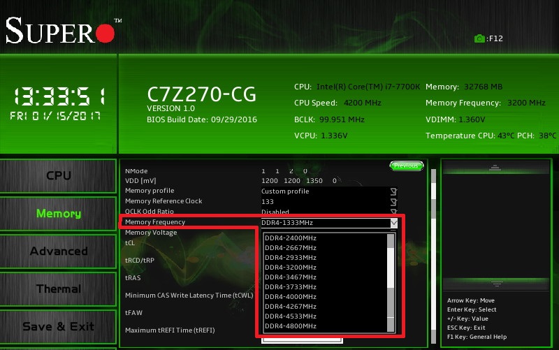
Task: Click the Supero logo
Action: tap(62, 31)
